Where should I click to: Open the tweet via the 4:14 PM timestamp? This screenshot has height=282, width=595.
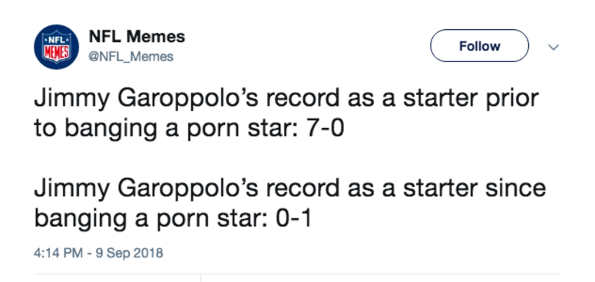click(x=58, y=252)
